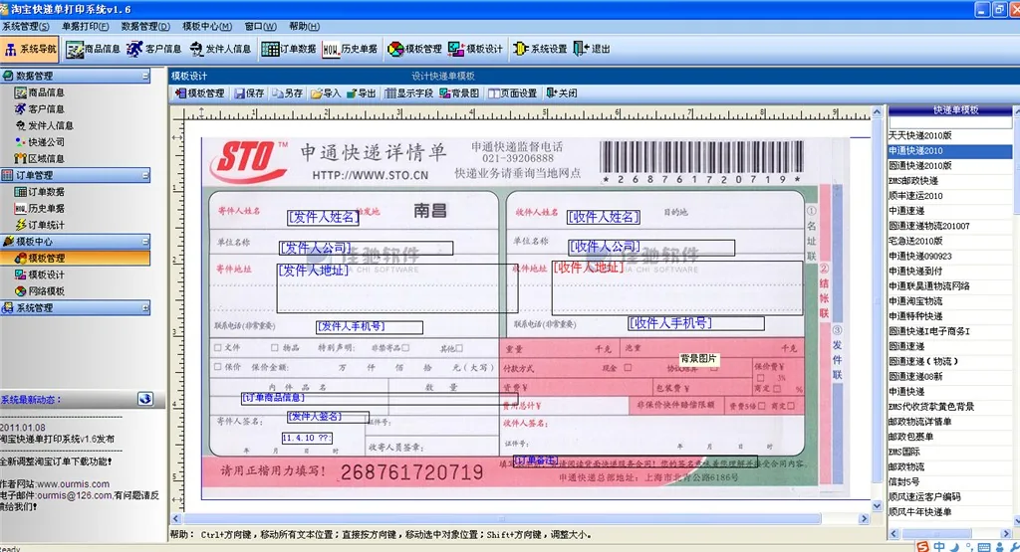Image resolution: width=1020 pixels, height=552 pixels.
Task: Click the refresh icon beside 系统最新动态
Action: (145, 399)
